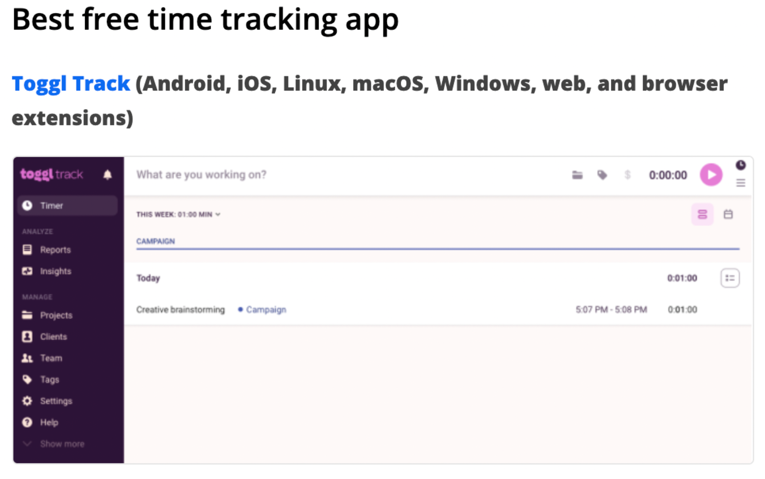Expand the This Week summary dropdown
Image resolution: width=765 pixels, height=479 pixels.
(218, 214)
